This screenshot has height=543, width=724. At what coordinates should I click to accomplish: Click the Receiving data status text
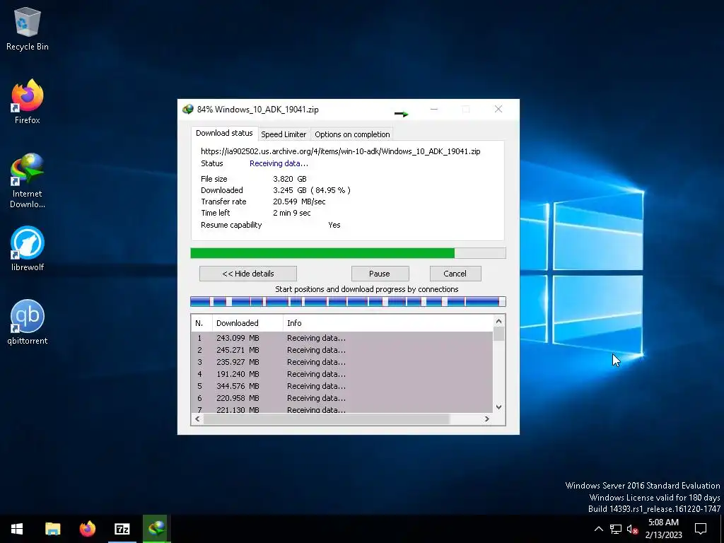[279, 163]
